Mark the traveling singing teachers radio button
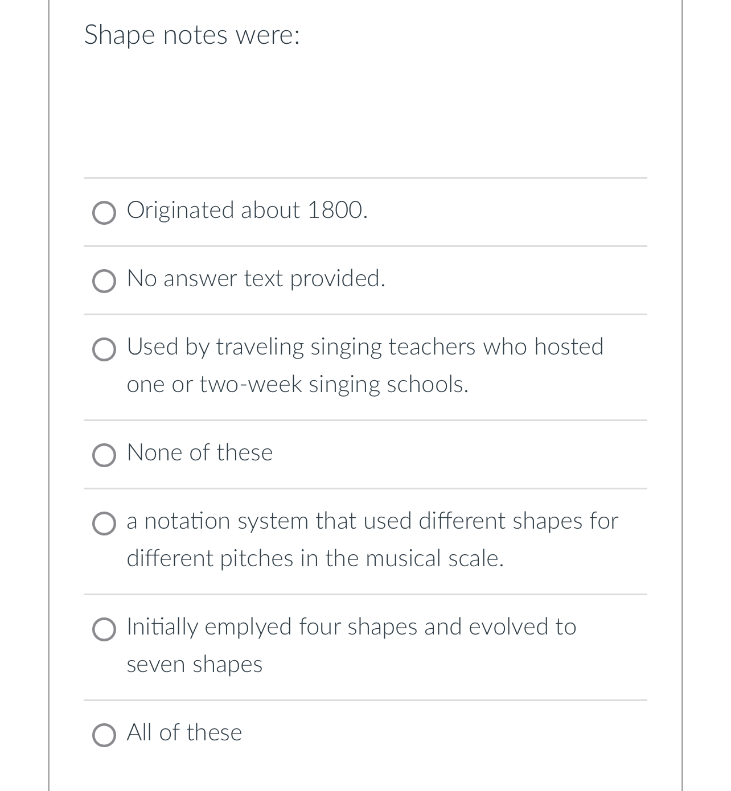This screenshot has width=731, height=791. pyautogui.click(x=104, y=349)
